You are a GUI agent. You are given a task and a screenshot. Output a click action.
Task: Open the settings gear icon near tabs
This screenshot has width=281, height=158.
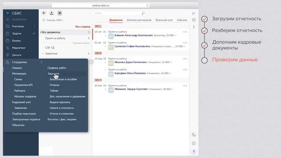pos(194,20)
